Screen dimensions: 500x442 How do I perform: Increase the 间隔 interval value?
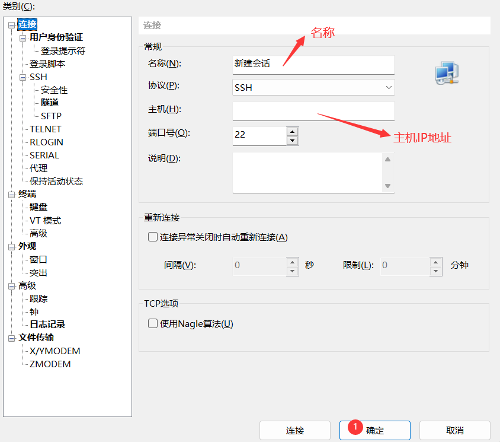pos(293,262)
